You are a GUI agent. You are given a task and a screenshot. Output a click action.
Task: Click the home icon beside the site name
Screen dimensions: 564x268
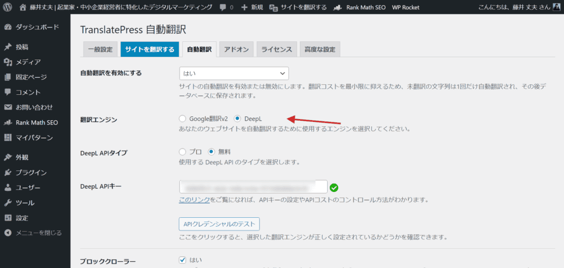[23, 7]
